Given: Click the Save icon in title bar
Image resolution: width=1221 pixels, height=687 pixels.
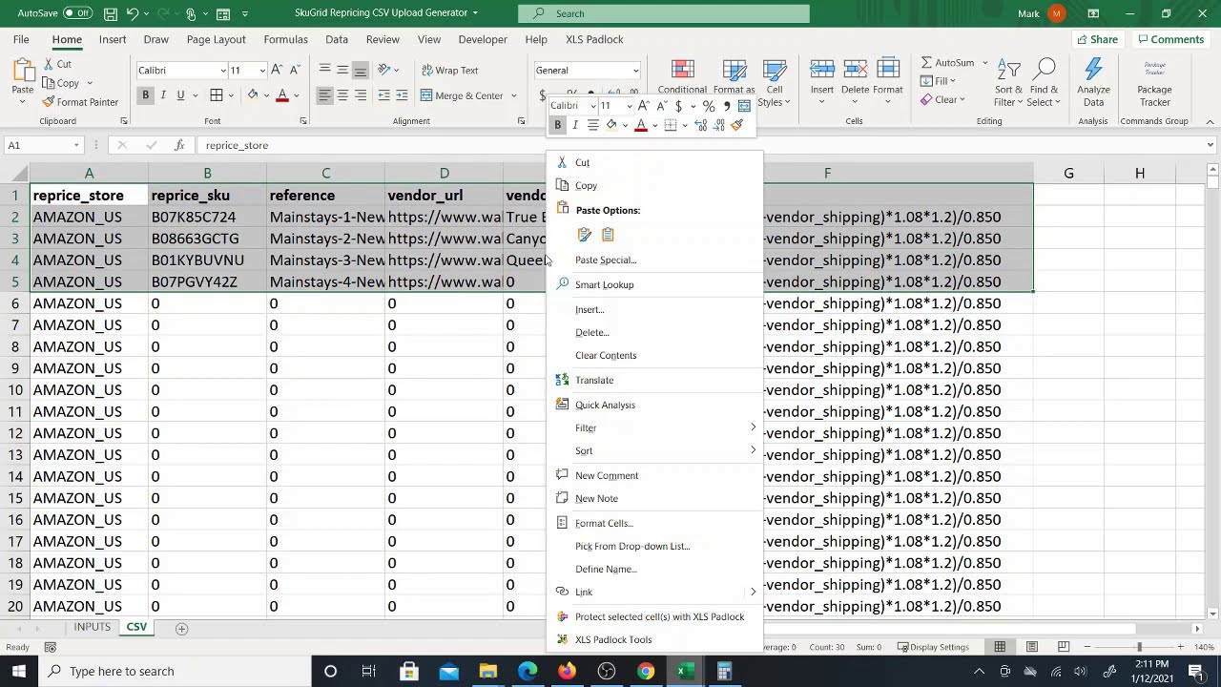Looking at the screenshot, I should (x=111, y=13).
